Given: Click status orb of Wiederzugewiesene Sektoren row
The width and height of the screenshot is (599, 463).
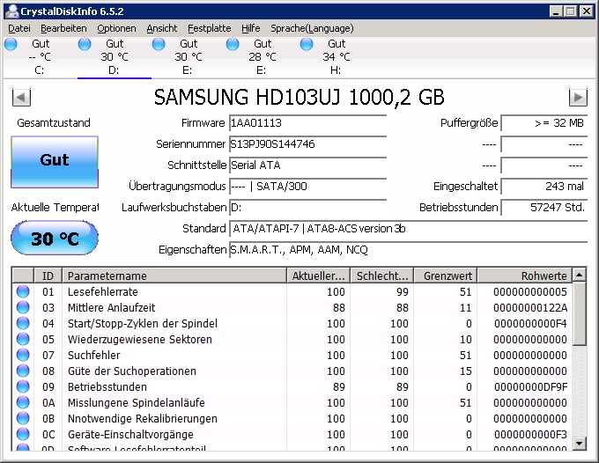Looking at the screenshot, I should tap(23, 339).
